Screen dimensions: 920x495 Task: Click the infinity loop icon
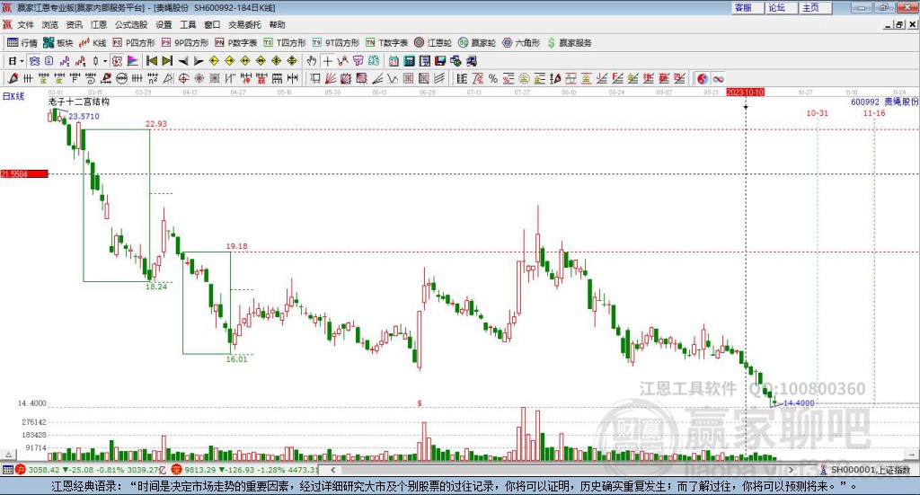pos(718,78)
